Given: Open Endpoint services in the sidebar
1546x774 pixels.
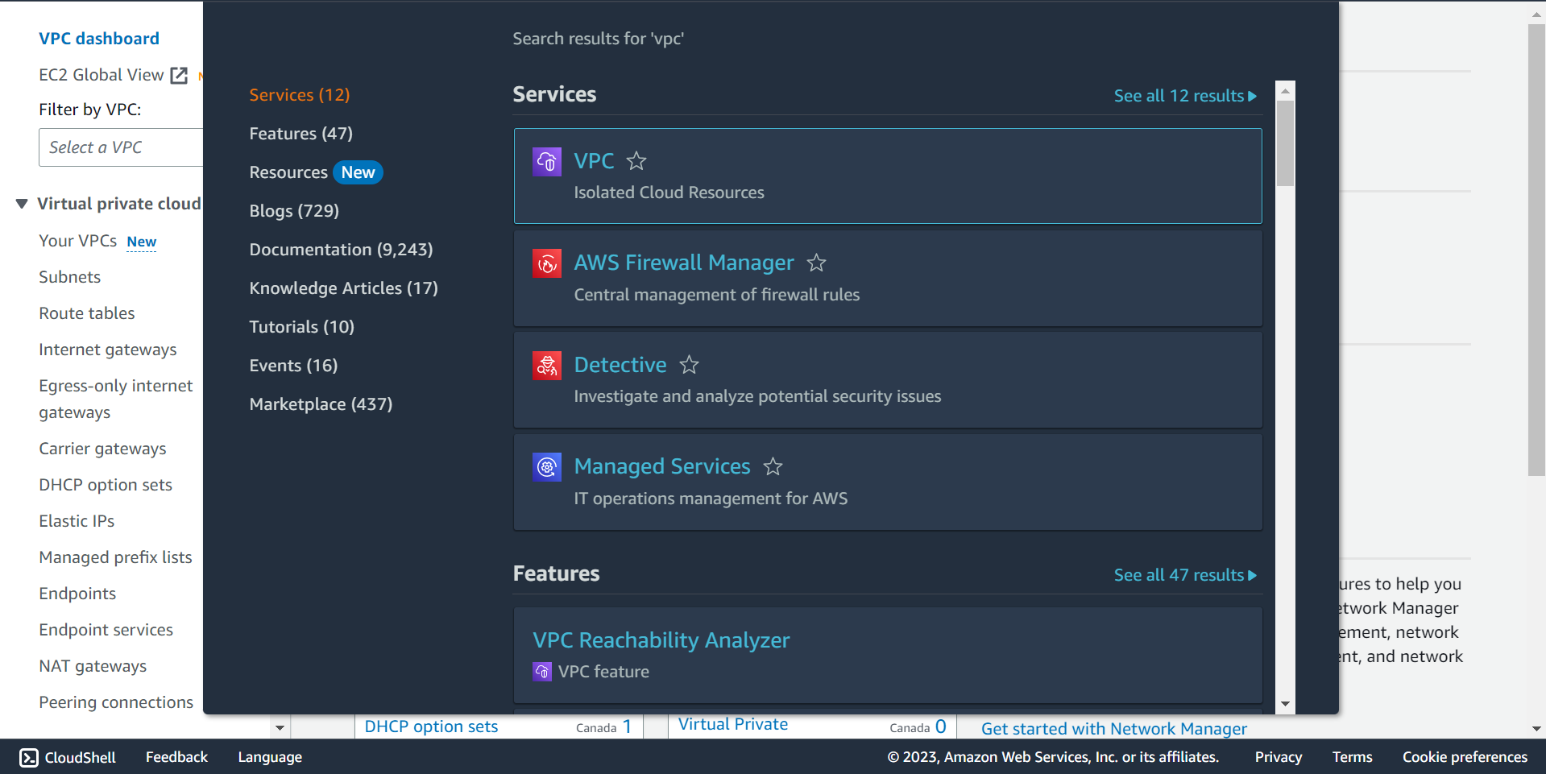Looking at the screenshot, I should (106, 630).
